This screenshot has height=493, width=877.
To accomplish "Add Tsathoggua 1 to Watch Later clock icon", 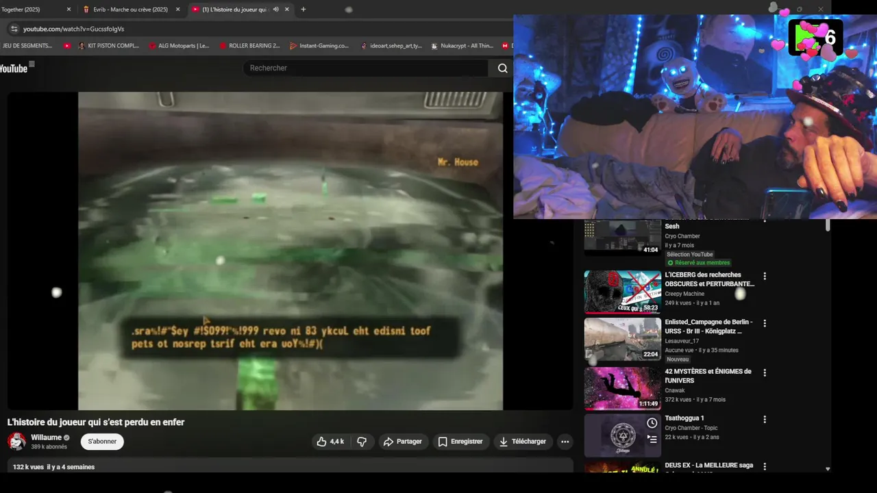I will (652, 423).
